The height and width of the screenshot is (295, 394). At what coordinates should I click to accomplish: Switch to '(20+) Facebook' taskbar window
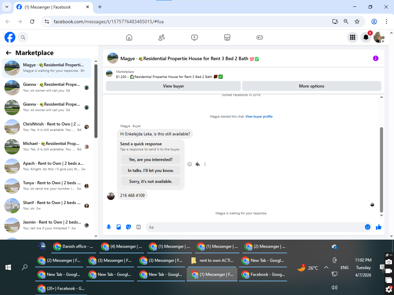click(x=61, y=289)
